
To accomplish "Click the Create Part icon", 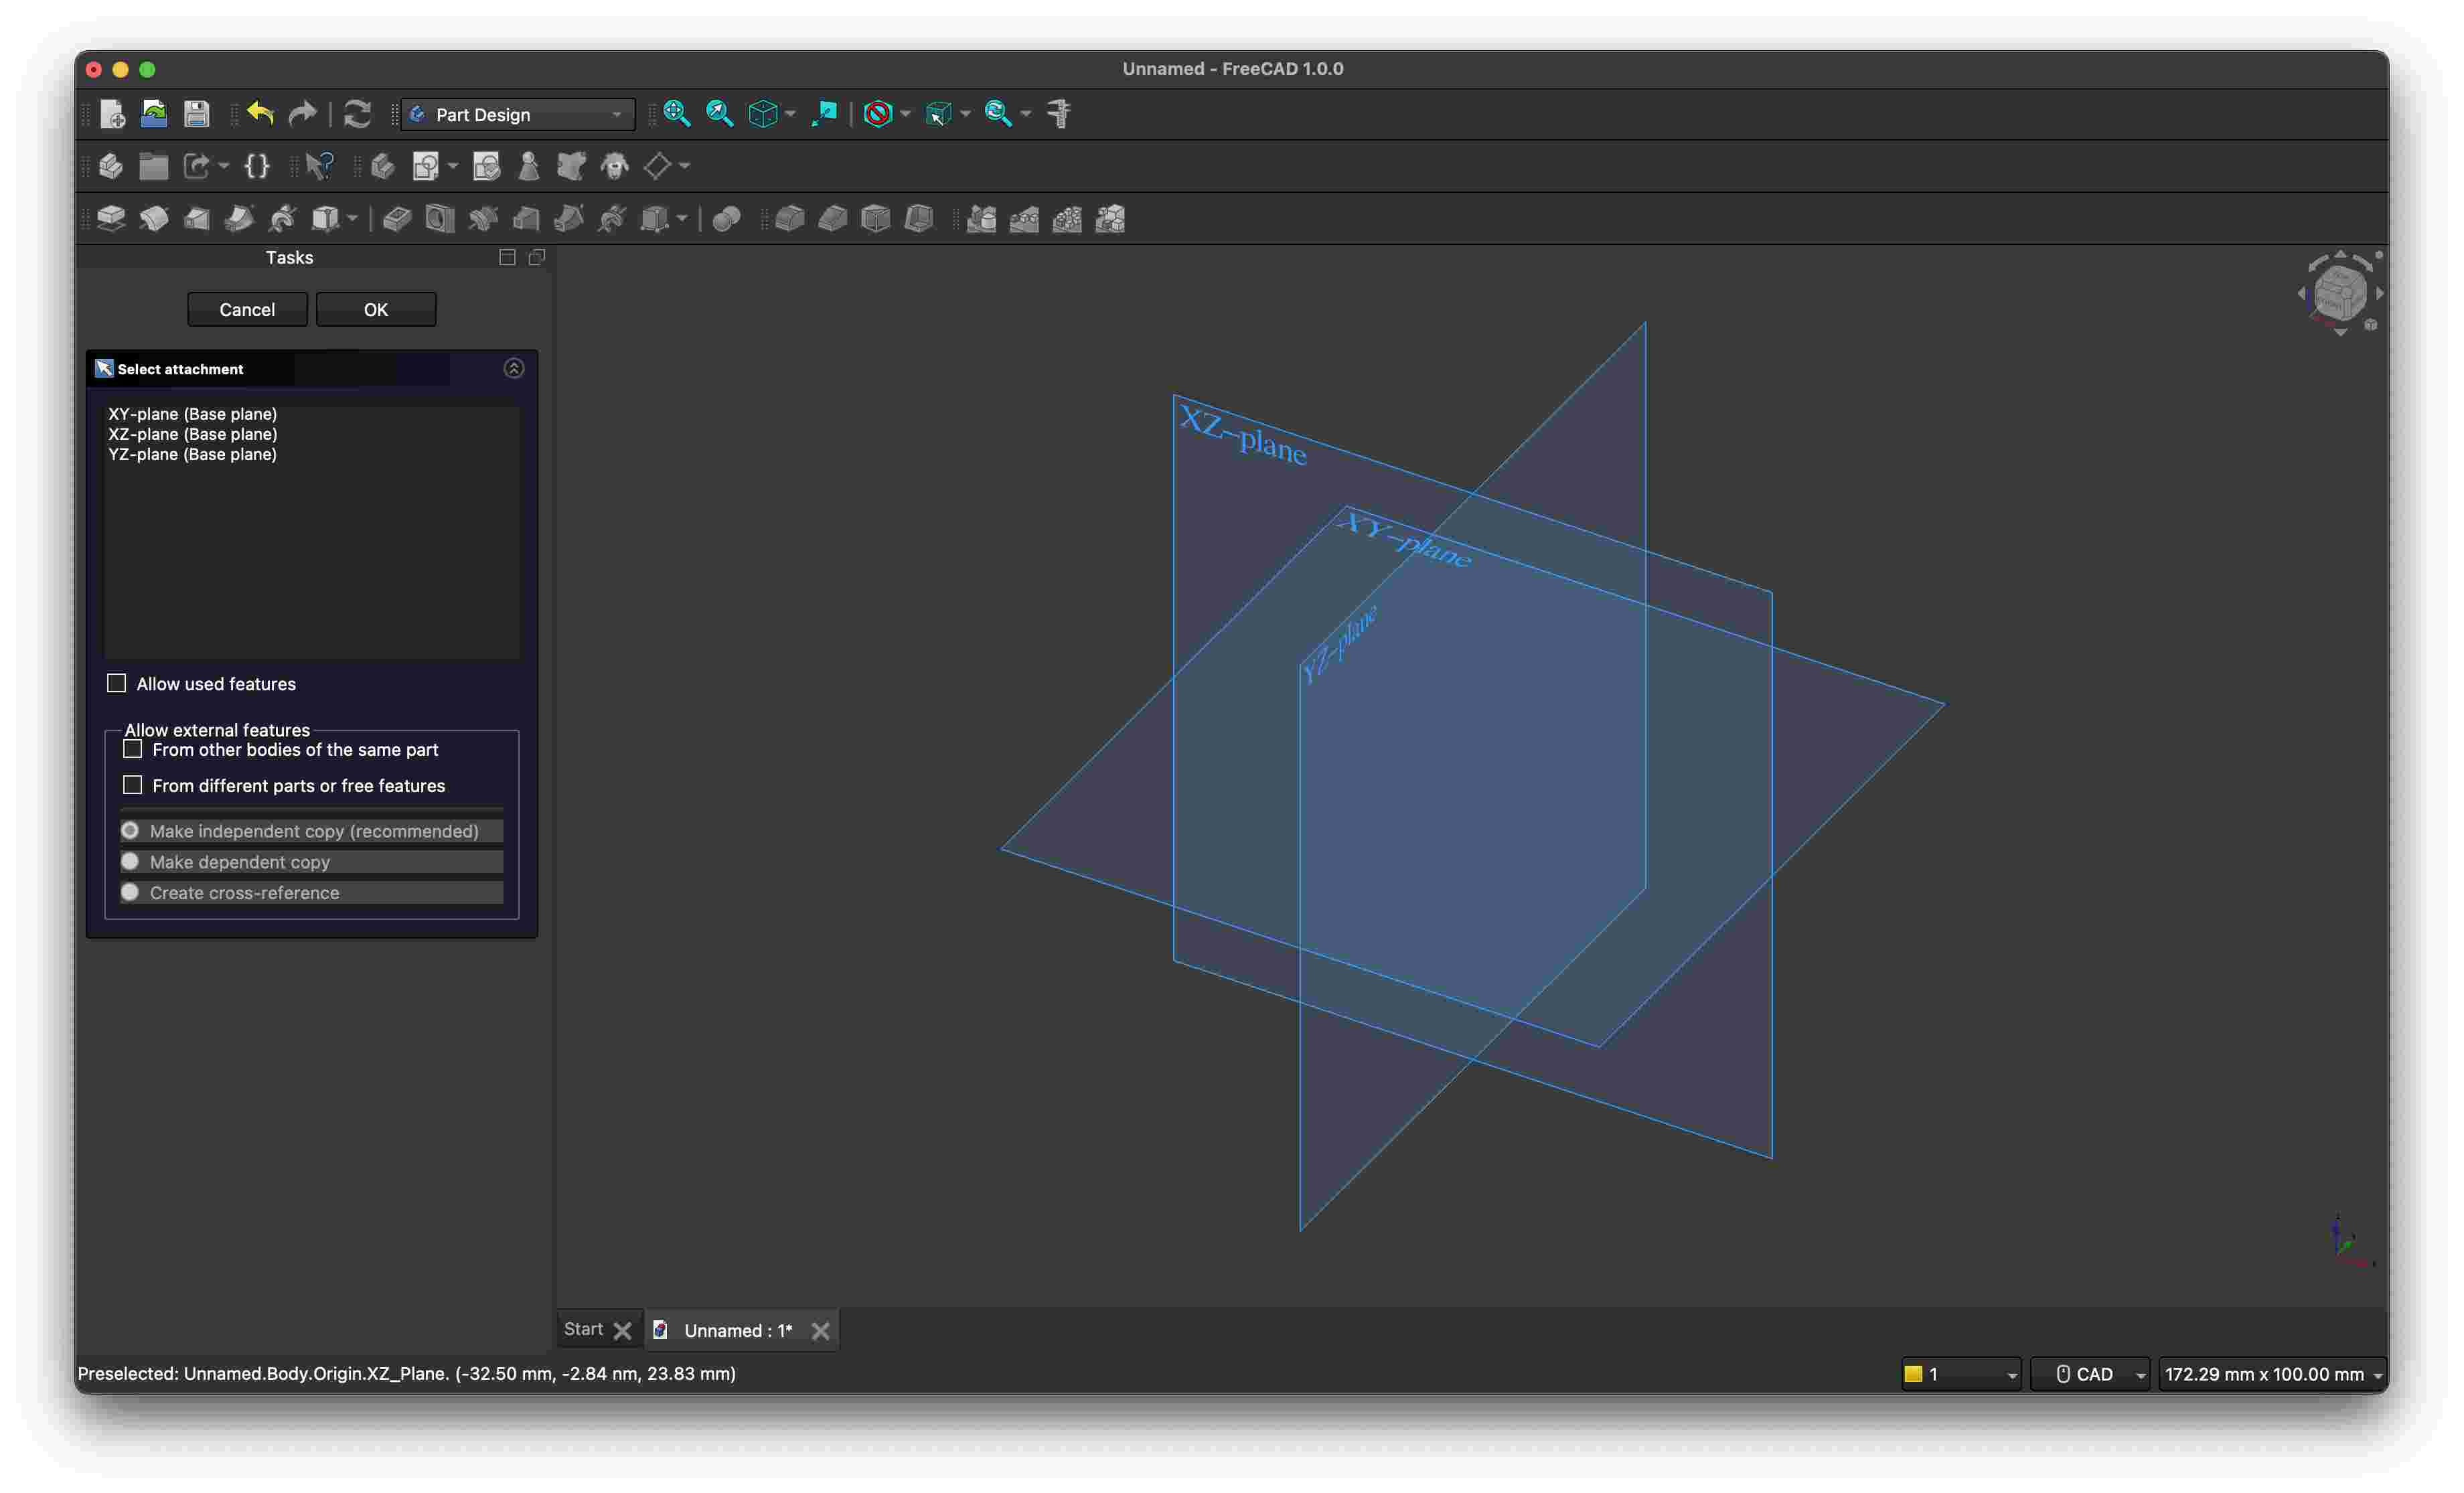I will tap(111, 166).
